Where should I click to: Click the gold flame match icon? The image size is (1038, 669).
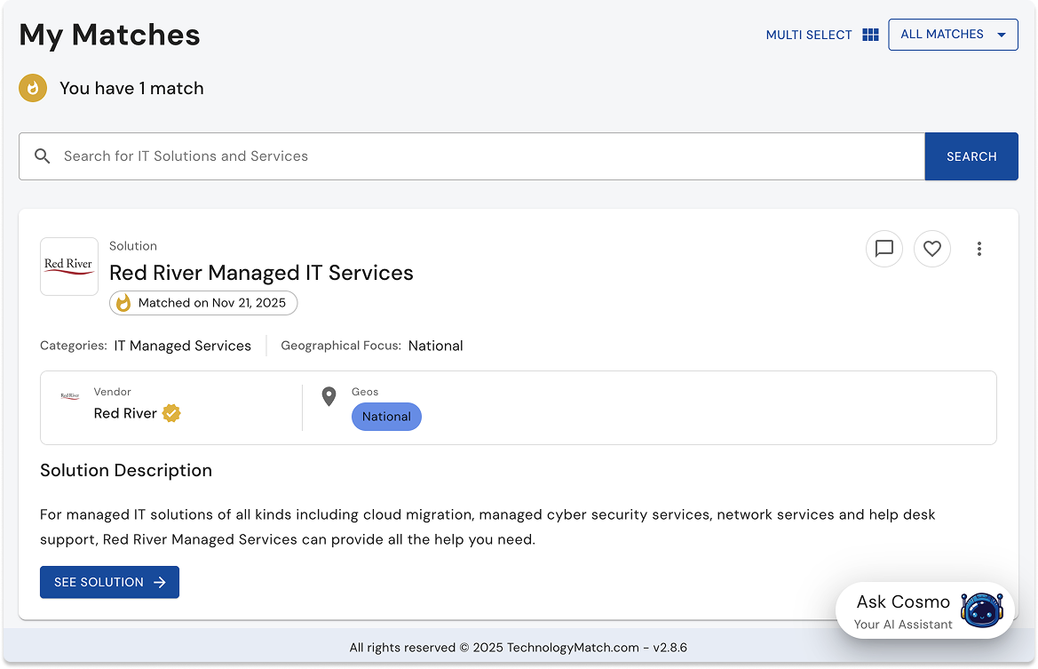coord(33,88)
